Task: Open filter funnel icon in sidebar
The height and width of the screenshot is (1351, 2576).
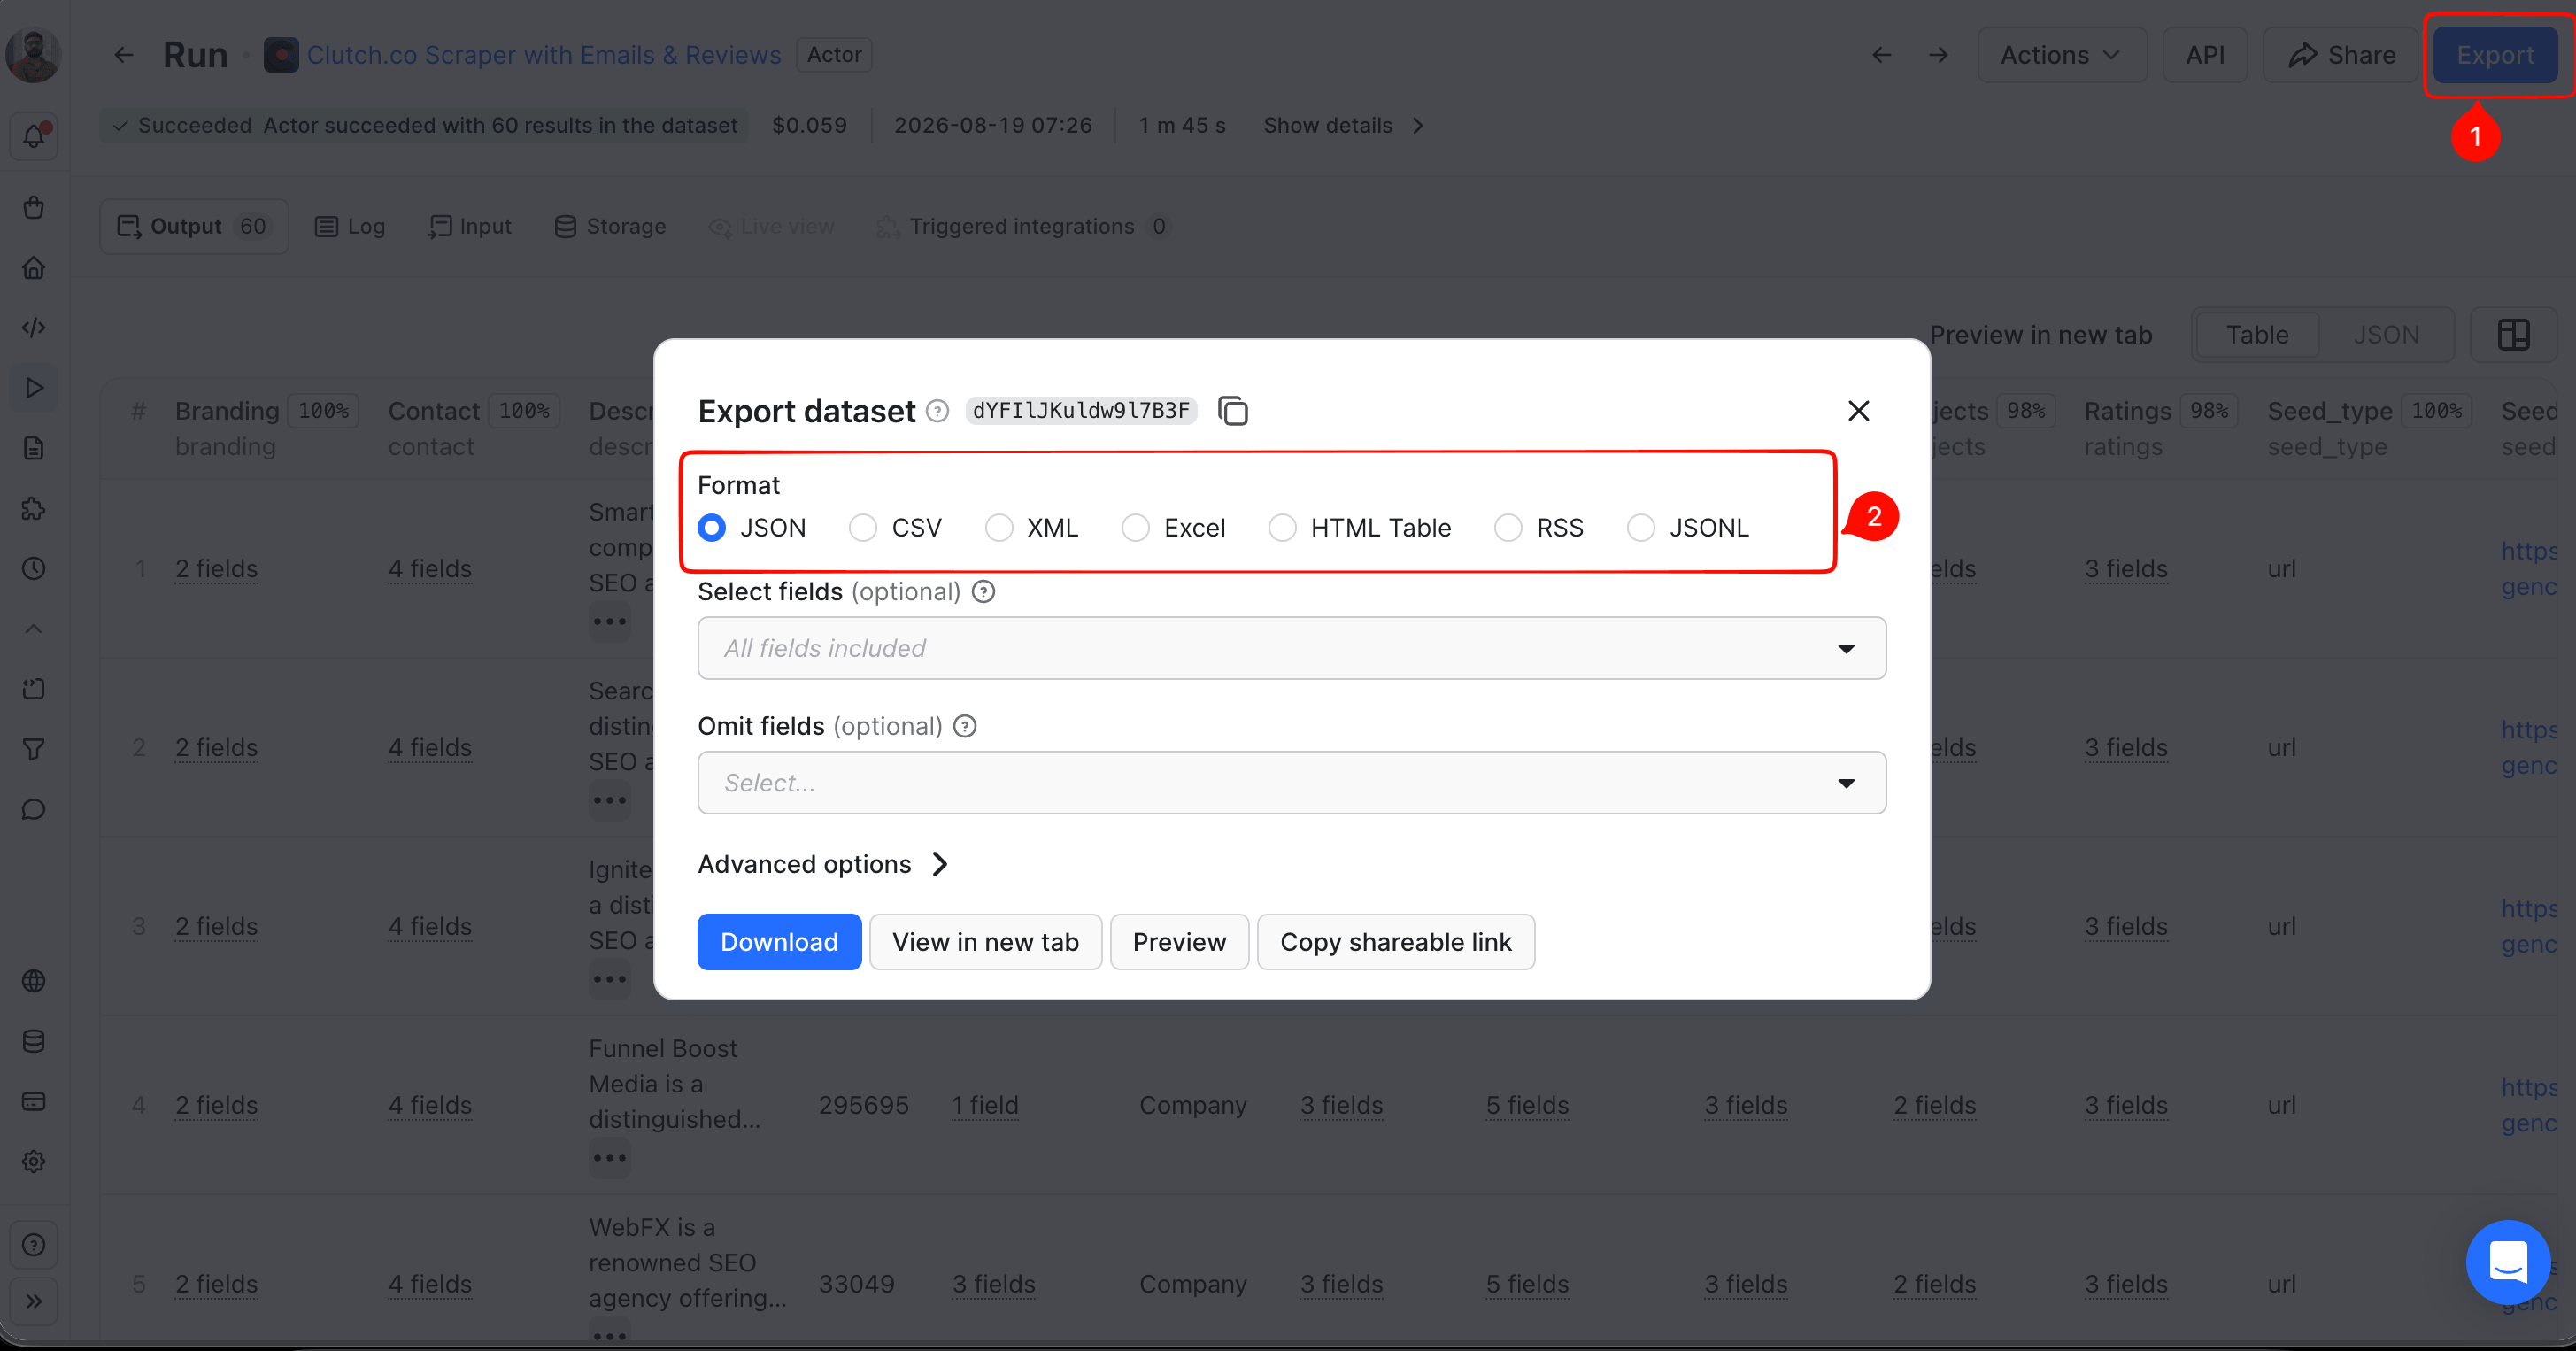Action: [33, 749]
